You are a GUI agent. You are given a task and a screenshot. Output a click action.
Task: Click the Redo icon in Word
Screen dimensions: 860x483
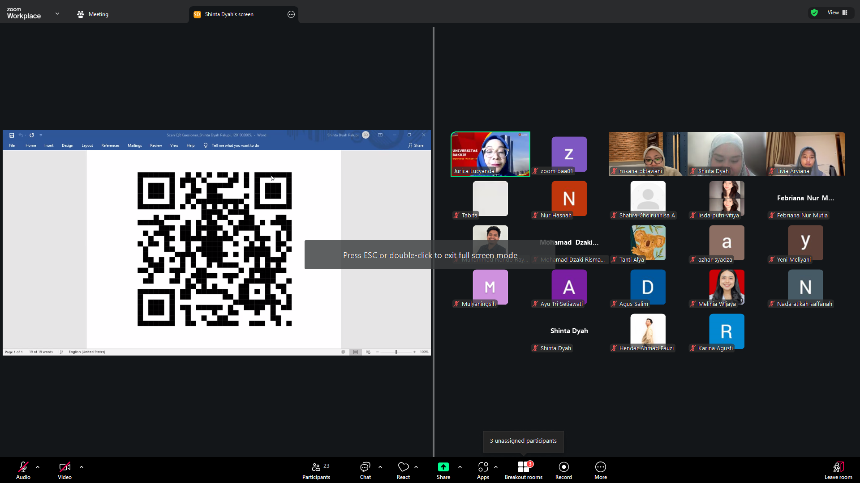(x=31, y=135)
